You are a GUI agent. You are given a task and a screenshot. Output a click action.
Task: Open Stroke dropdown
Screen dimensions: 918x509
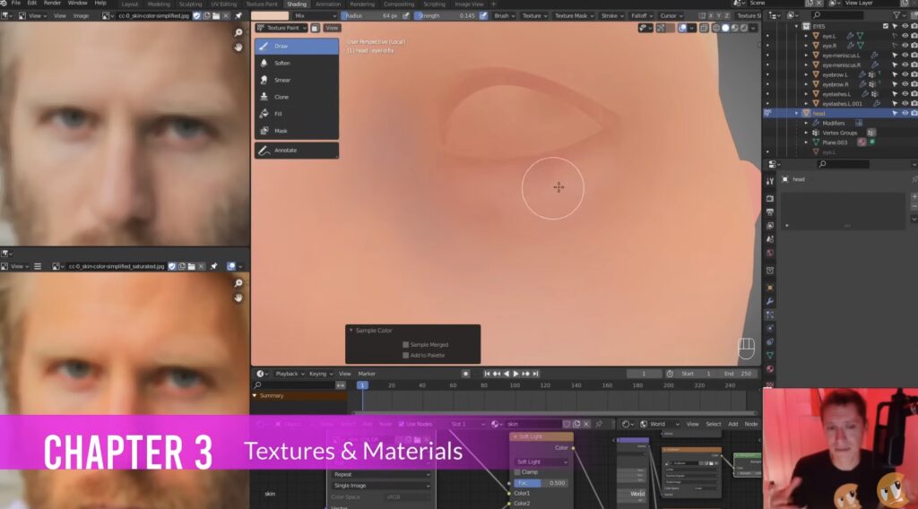(x=612, y=16)
